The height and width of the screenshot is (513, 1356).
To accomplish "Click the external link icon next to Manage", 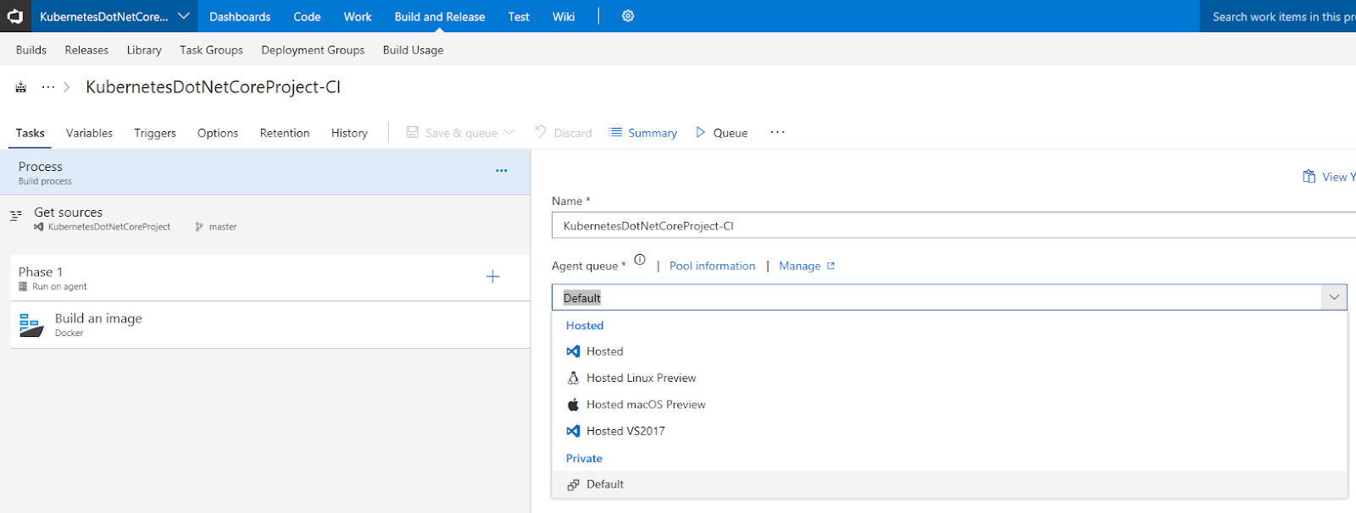I will pos(831,266).
